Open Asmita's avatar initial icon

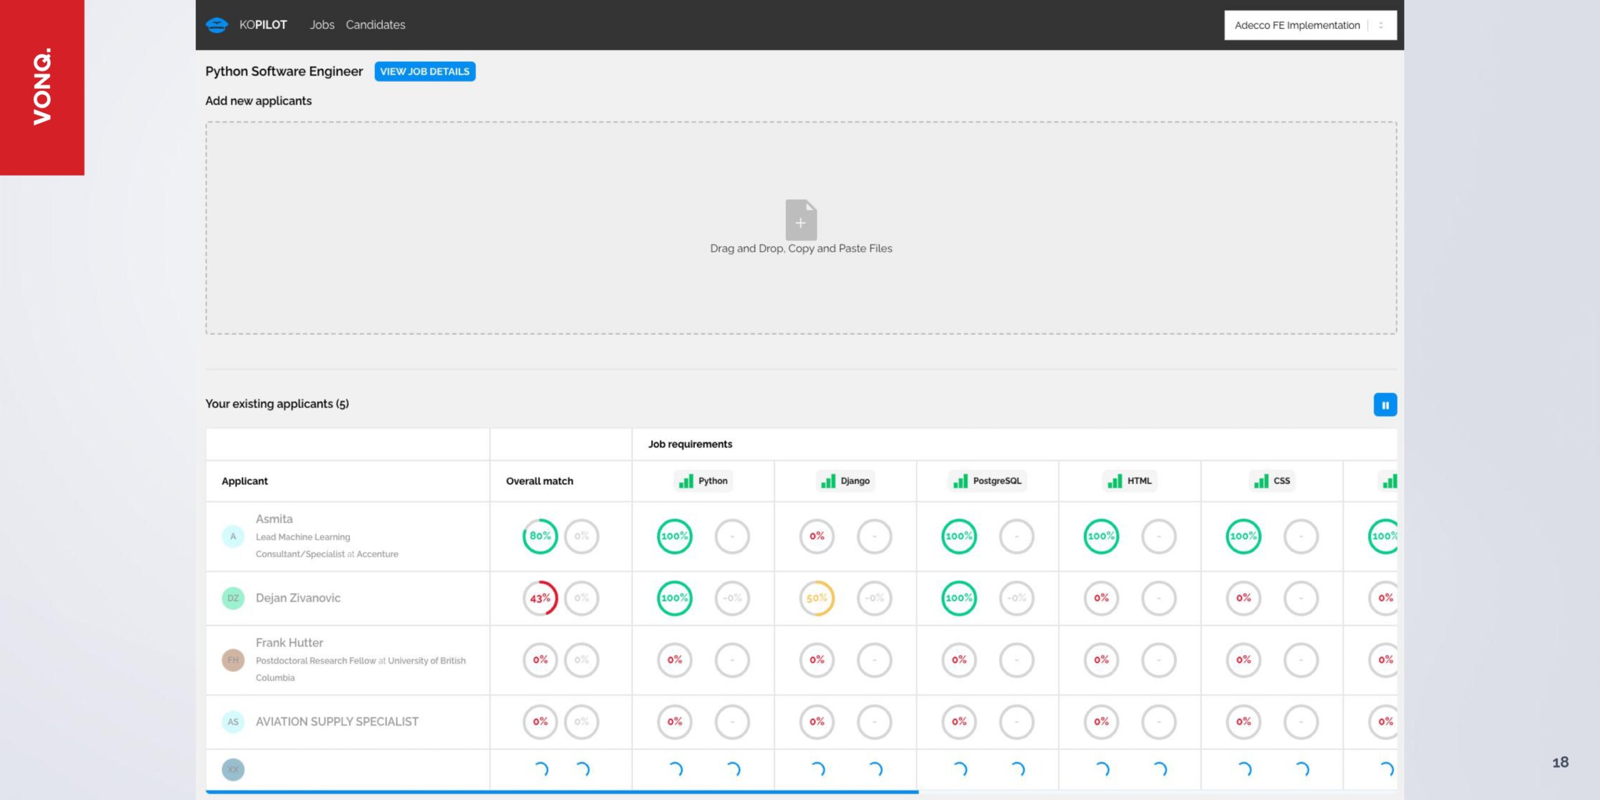tap(233, 536)
